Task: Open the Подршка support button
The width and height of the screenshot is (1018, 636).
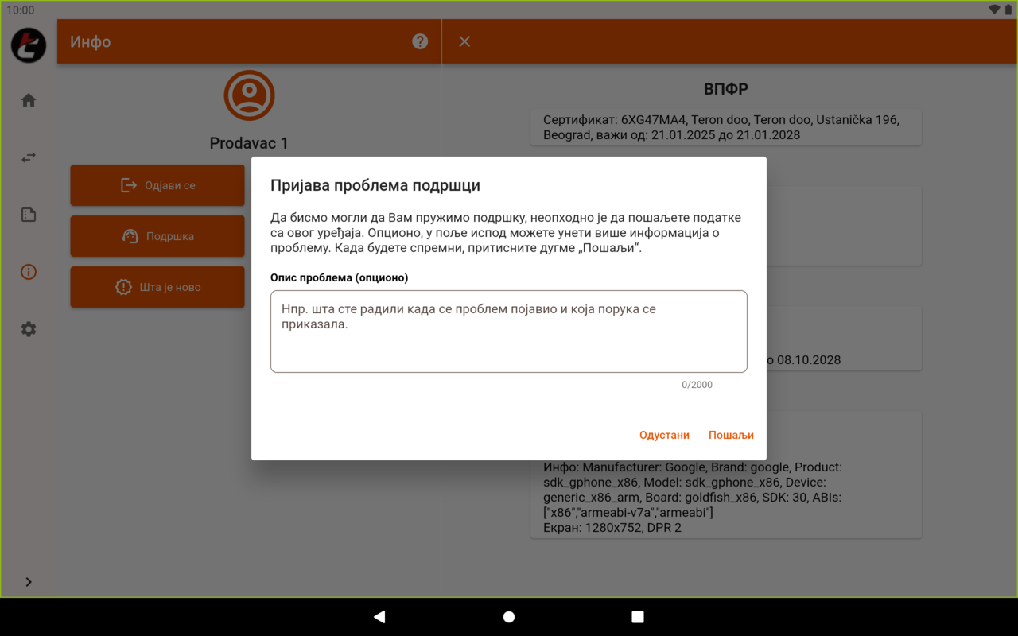Action: (157, 236)
